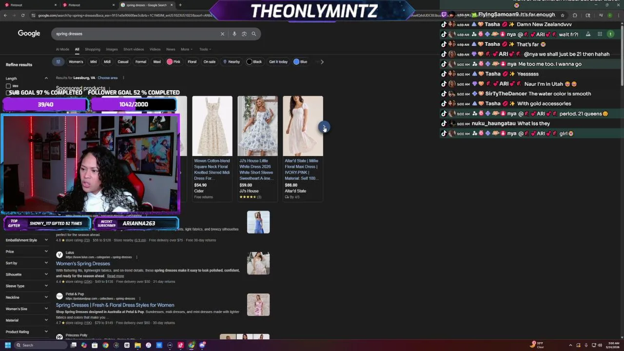
Task: Apply the Floral filter chip
Action: pos(192,62)
